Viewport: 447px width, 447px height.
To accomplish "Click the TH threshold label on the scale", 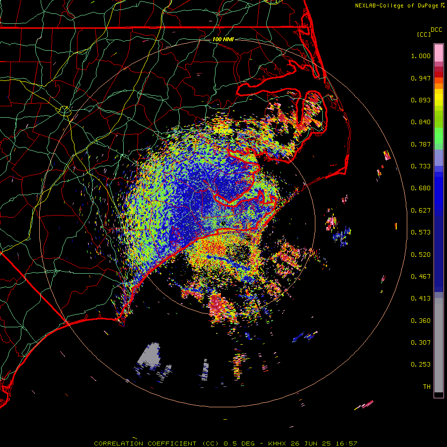I will point(427,387).
